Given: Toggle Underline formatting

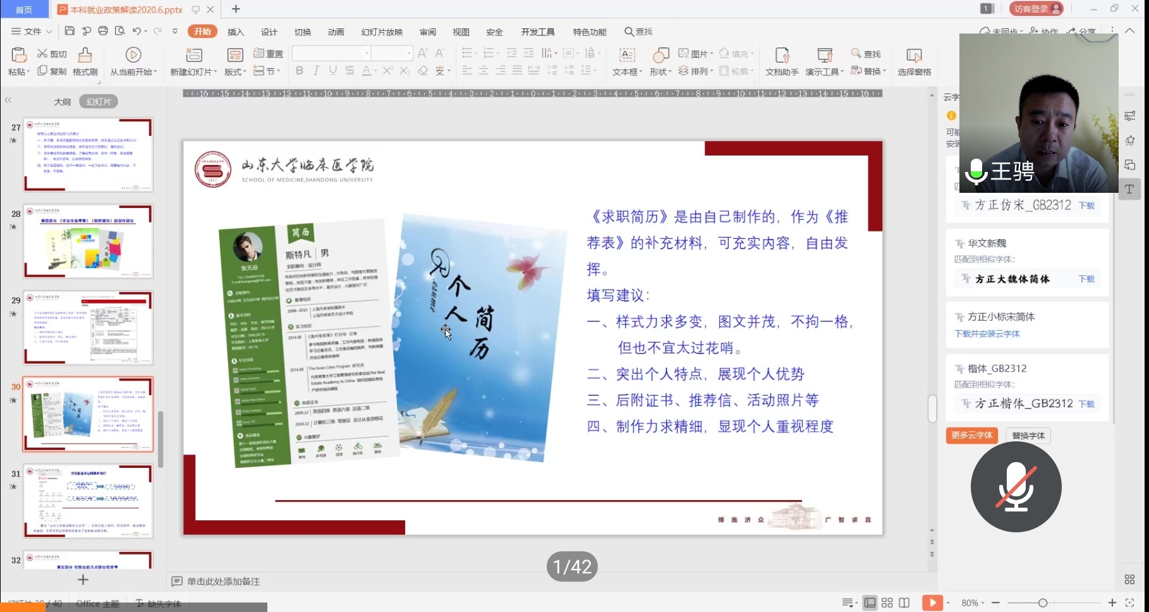Looking at the screenshot, I should [x=333, y=71].
